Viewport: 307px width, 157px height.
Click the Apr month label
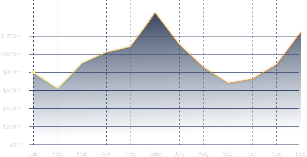106,154
